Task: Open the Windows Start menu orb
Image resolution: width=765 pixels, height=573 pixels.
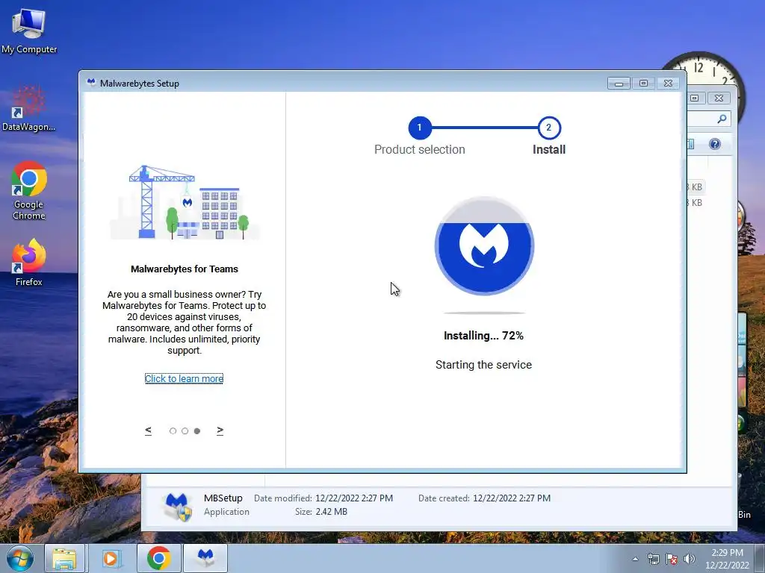Action: 20,558
